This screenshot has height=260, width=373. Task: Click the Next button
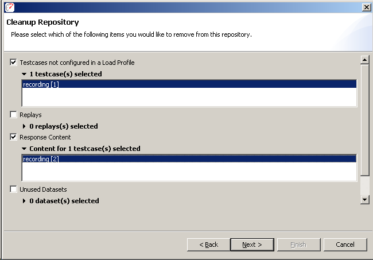pos(252,245)
